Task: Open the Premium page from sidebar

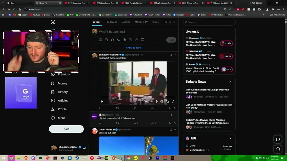Action: pyautogui.click(x=61, y=74)
